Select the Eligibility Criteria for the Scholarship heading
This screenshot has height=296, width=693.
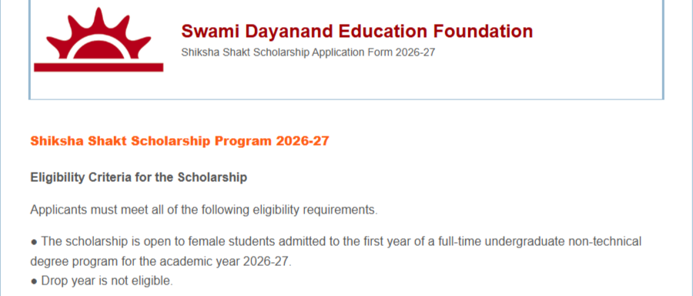pyautogui.click(x=139, y=178)
